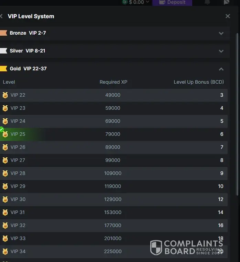Click the Bronze tier badge icon
The image size is (240, 262).
3,33
